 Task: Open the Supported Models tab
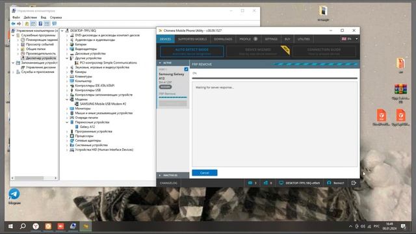(x=192, y=39)
